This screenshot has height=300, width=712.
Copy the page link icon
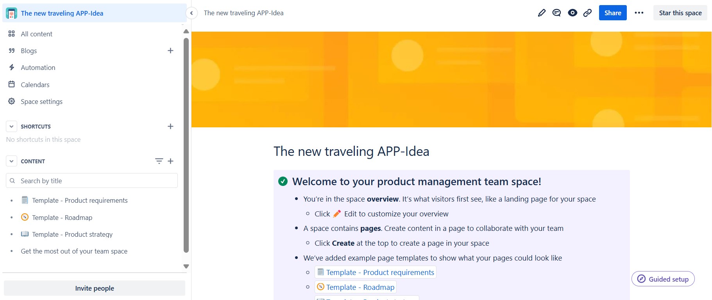point(587,13)
